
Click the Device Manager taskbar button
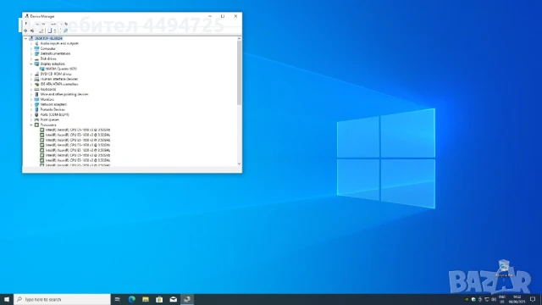187,299
